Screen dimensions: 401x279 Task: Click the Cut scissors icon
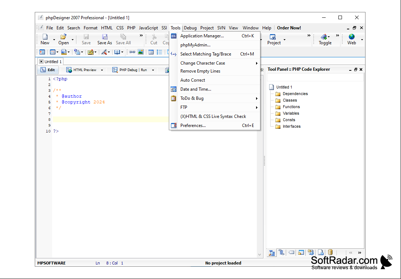tap(154, 37)
